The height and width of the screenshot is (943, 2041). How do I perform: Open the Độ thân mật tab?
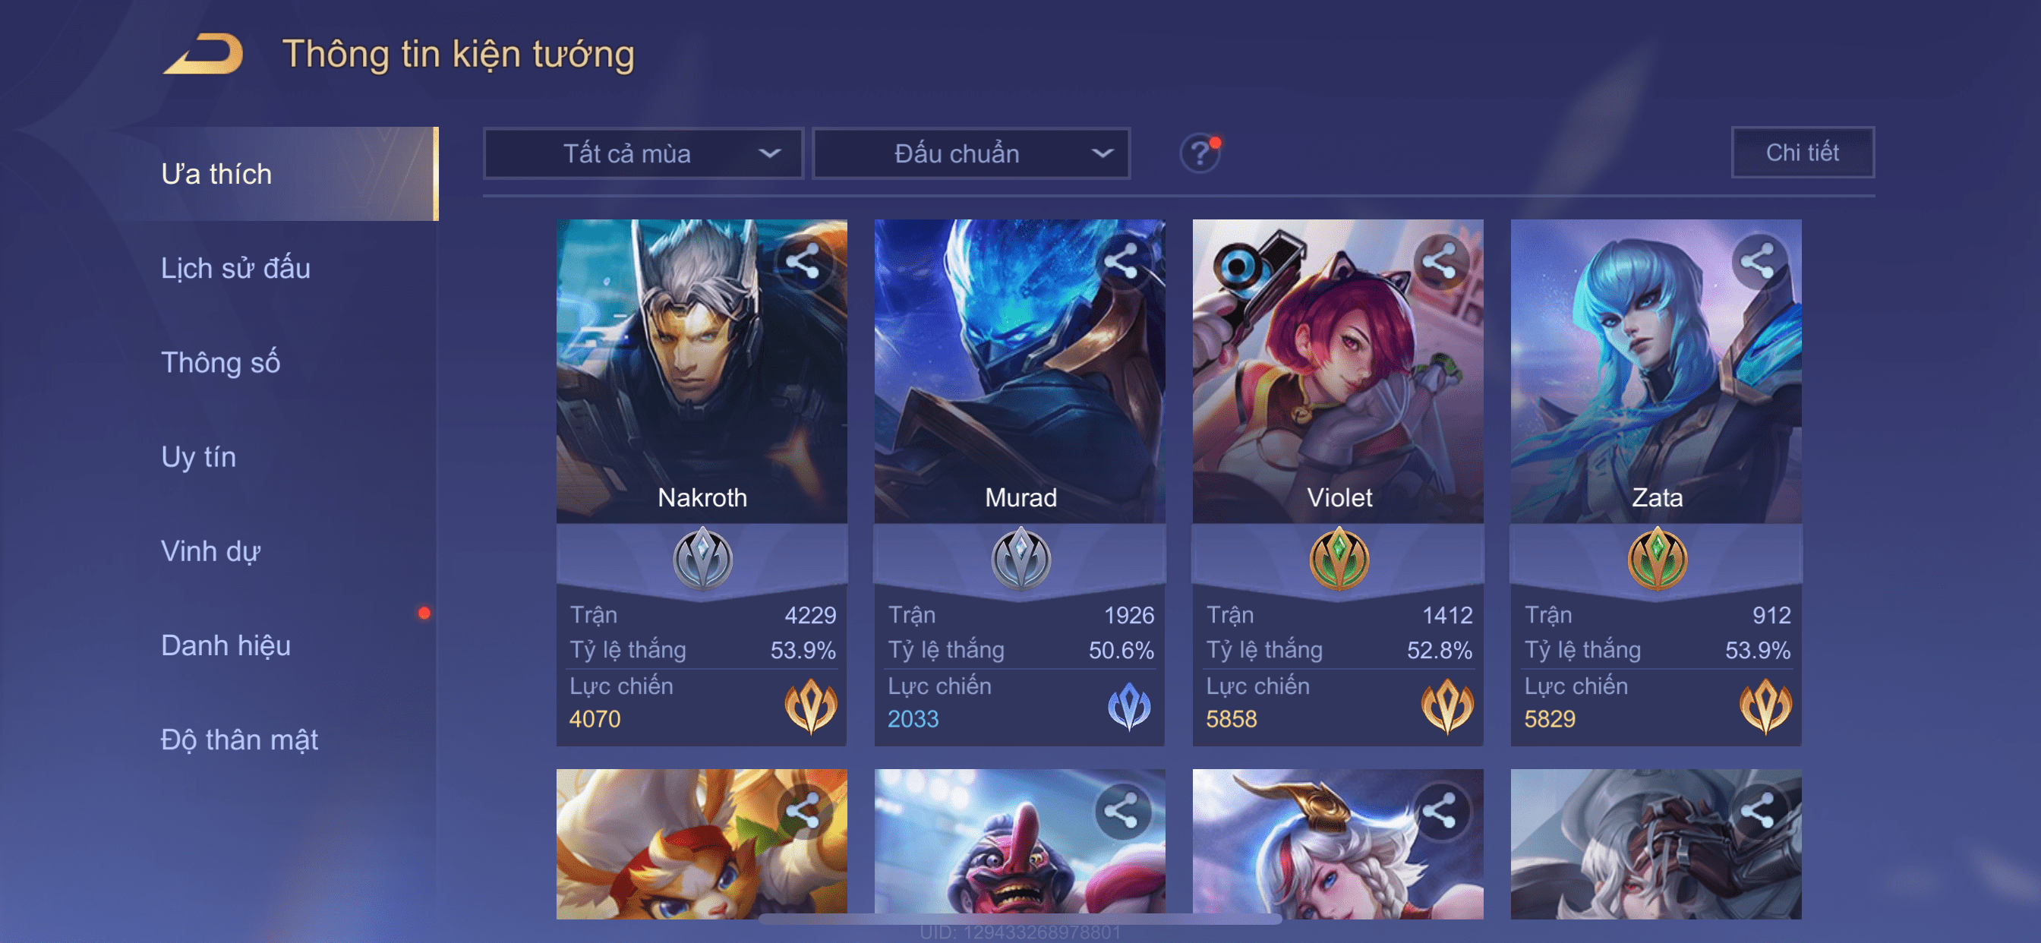[239, 740]
